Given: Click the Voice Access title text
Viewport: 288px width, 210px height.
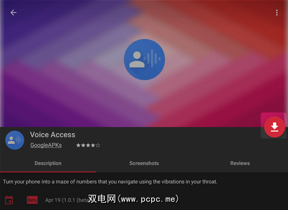Looking at the screenshot, I should pos(53,135).
